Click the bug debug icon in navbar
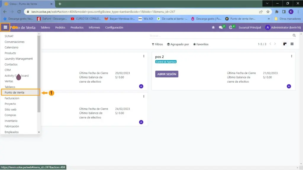The image size is (303, 170). (213, 27)
